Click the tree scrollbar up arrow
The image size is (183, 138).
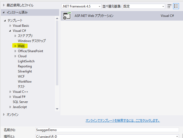point(57,18)
